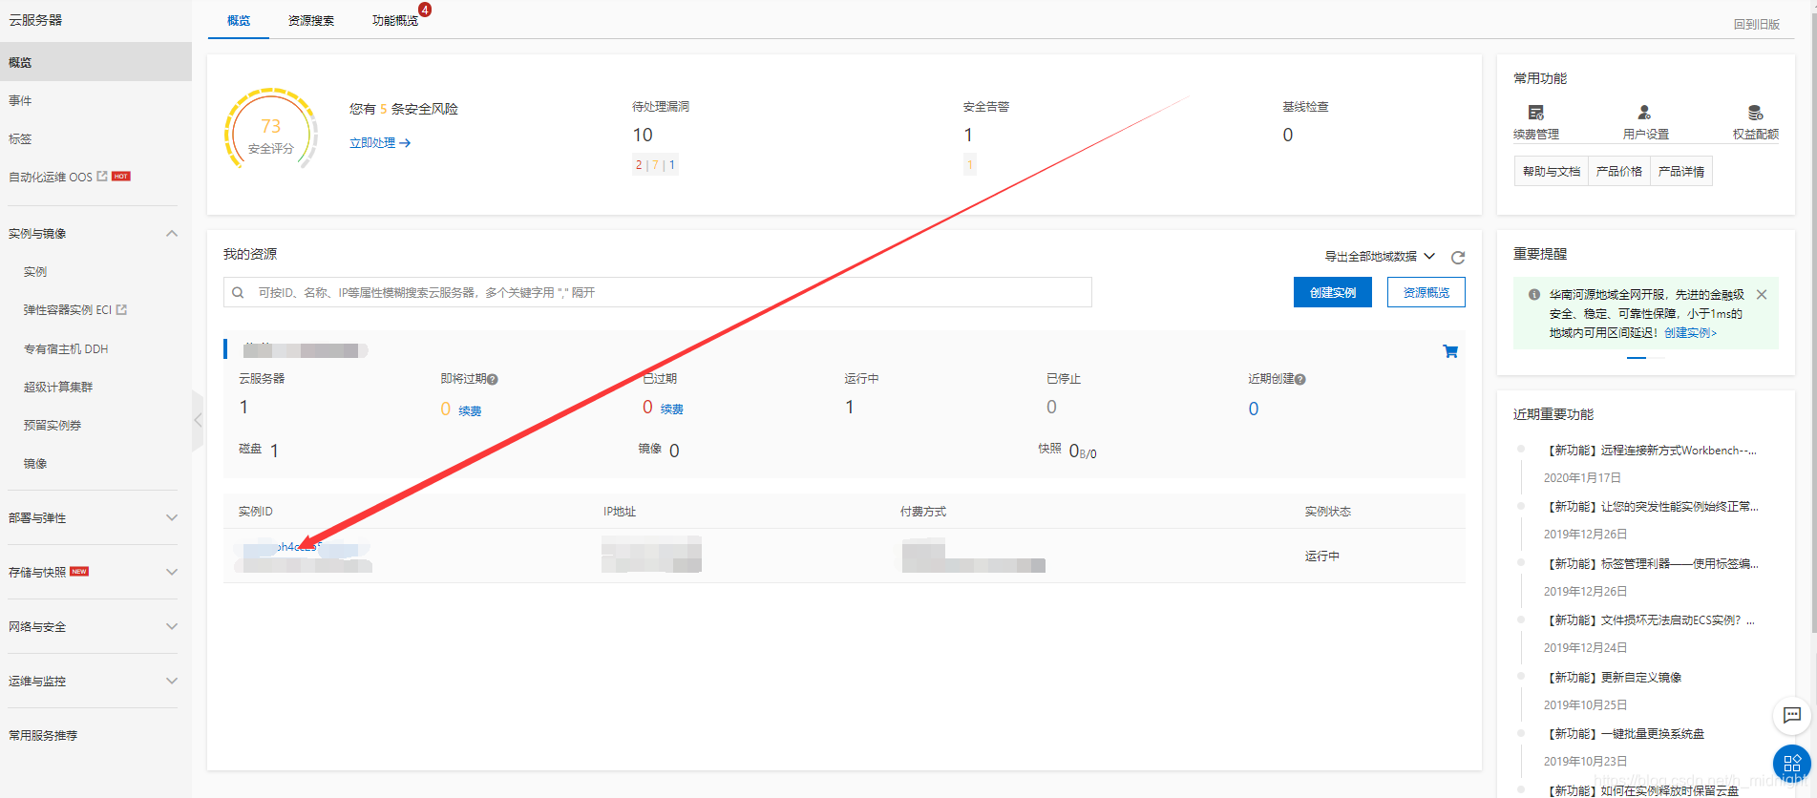Open news 让您的突发性能实例始终正常
The width and height of the screenshot is (1817, 798).
[x=1652, y=507]
